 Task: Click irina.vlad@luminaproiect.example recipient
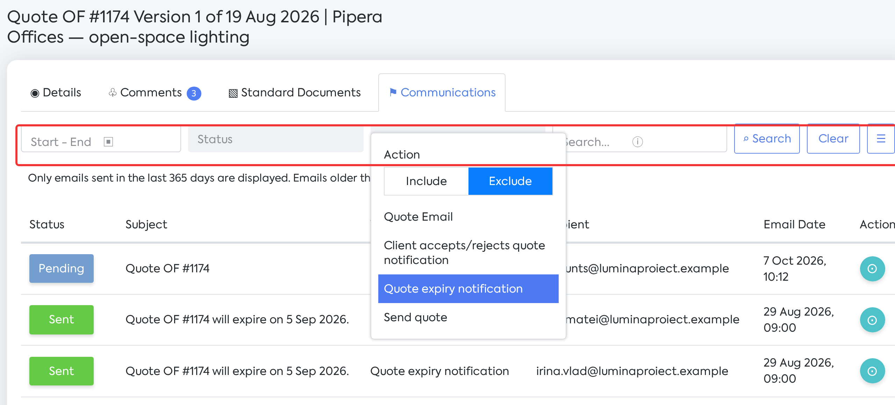(x=632, y=371)
